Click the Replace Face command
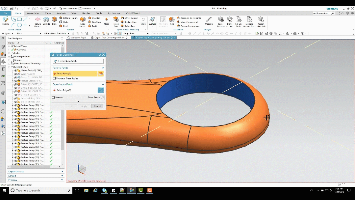This screenshot has height=200, width=355. (129, 22)
